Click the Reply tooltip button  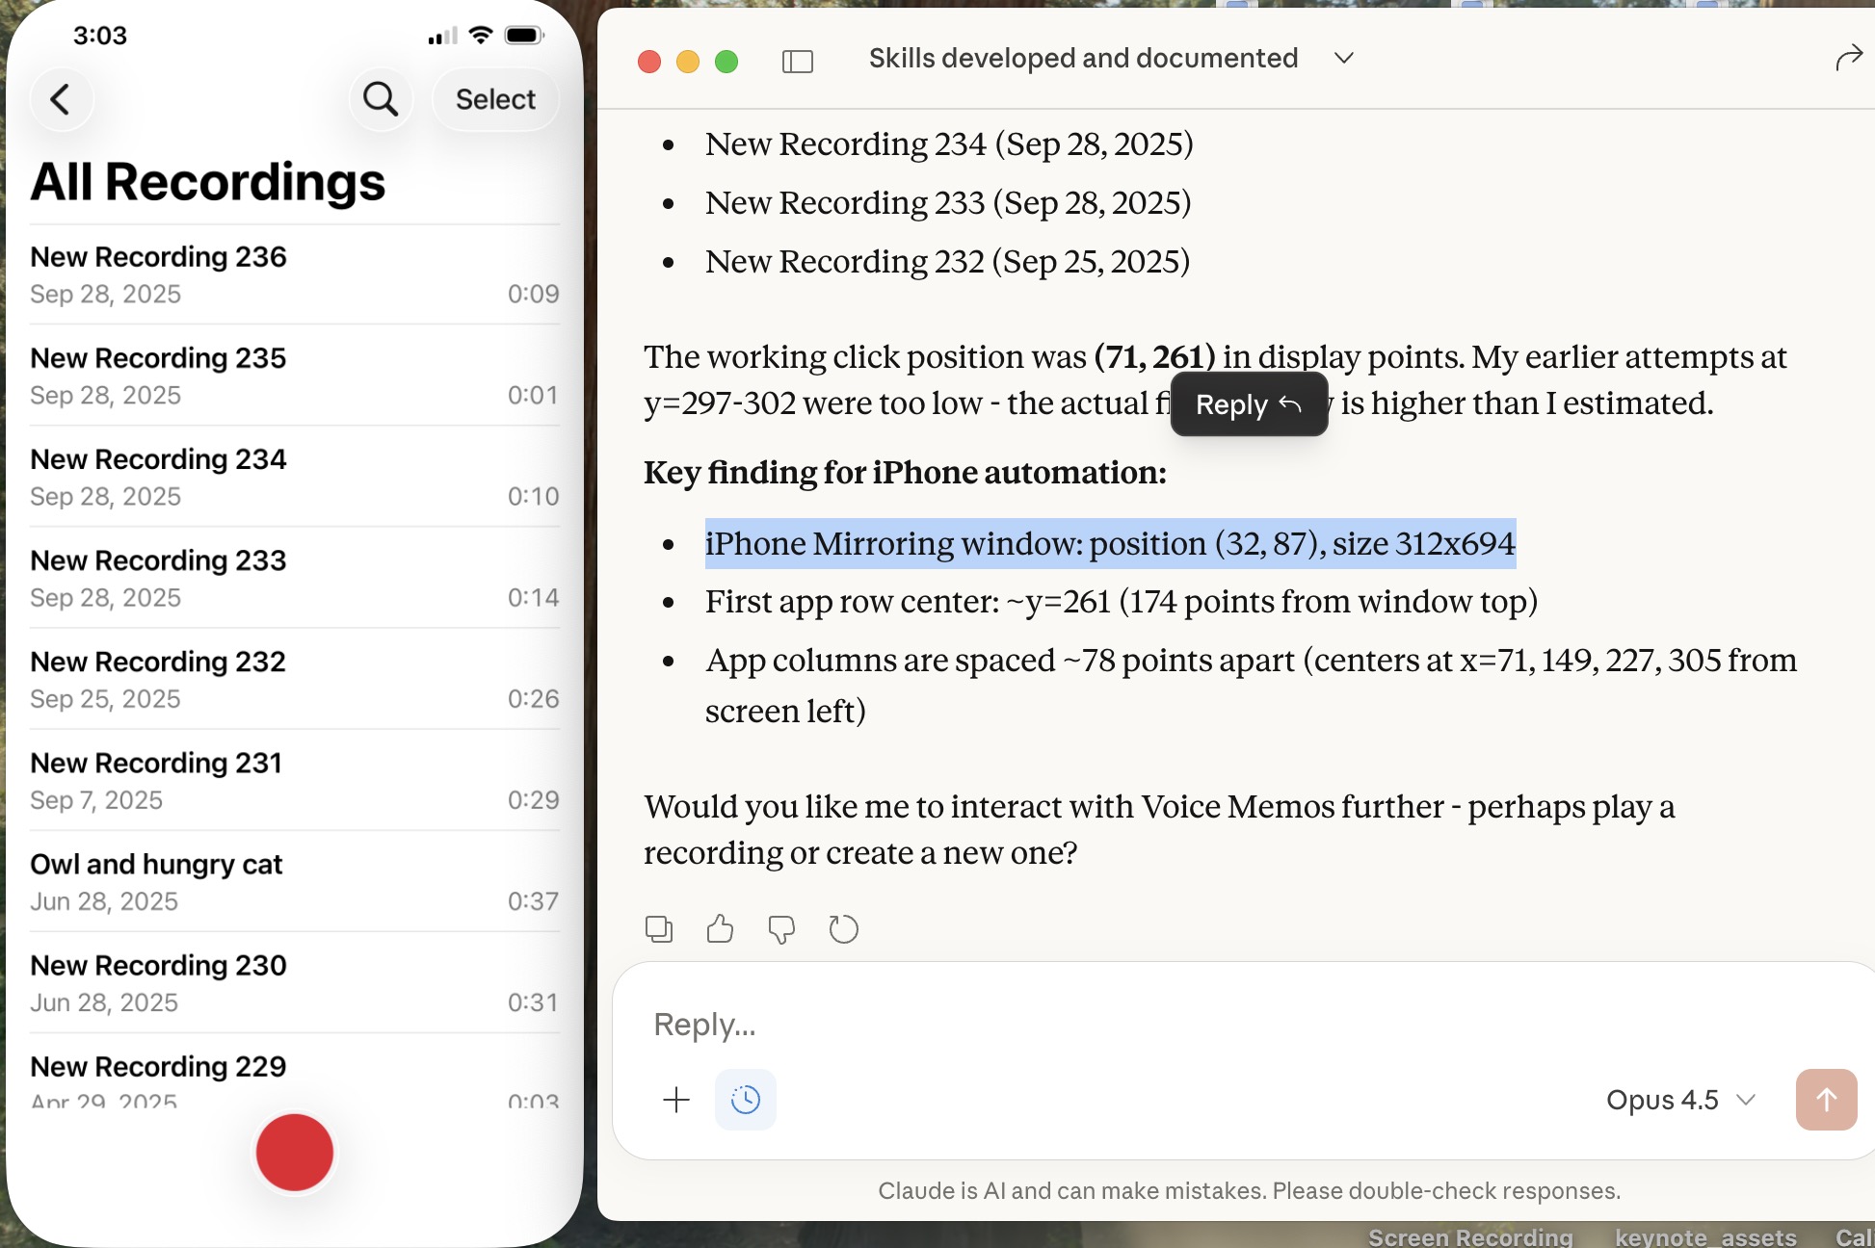pos(1249,404)
